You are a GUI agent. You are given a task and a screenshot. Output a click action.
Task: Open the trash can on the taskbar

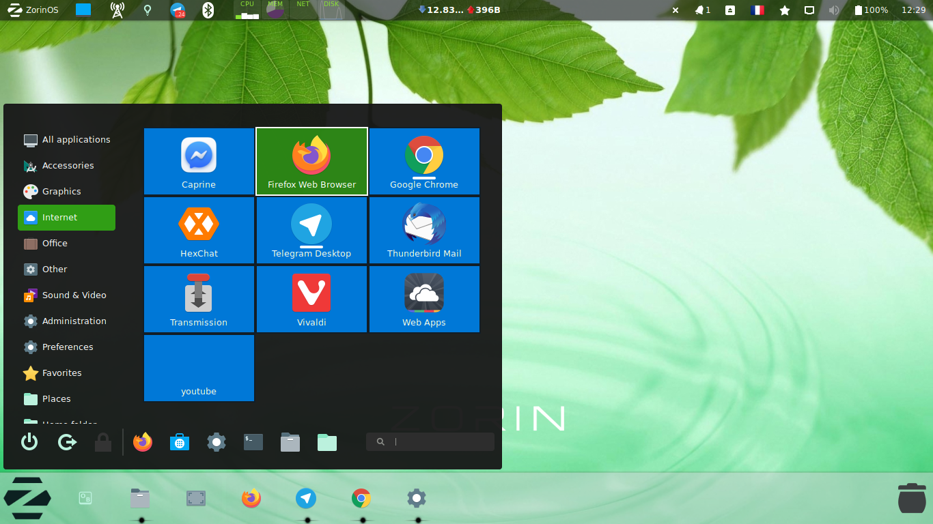(x=912, y=497)
